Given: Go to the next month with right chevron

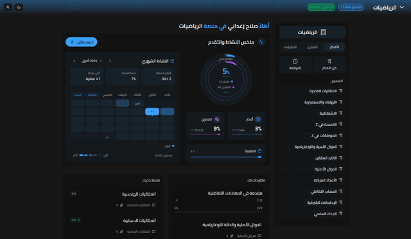Looking at the screenshot, I should 110,61.
